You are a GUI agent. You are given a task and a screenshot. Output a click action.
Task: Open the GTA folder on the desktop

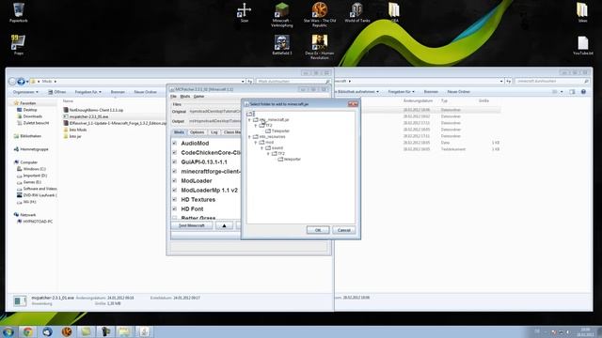click(x=394, y=12)
